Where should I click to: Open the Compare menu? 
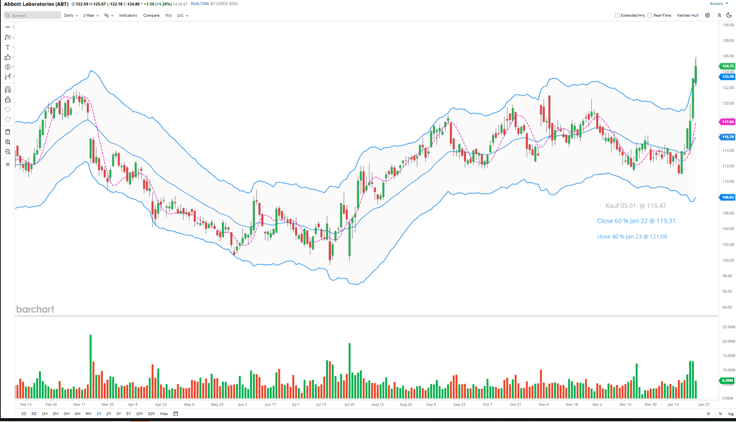point(151,15)
